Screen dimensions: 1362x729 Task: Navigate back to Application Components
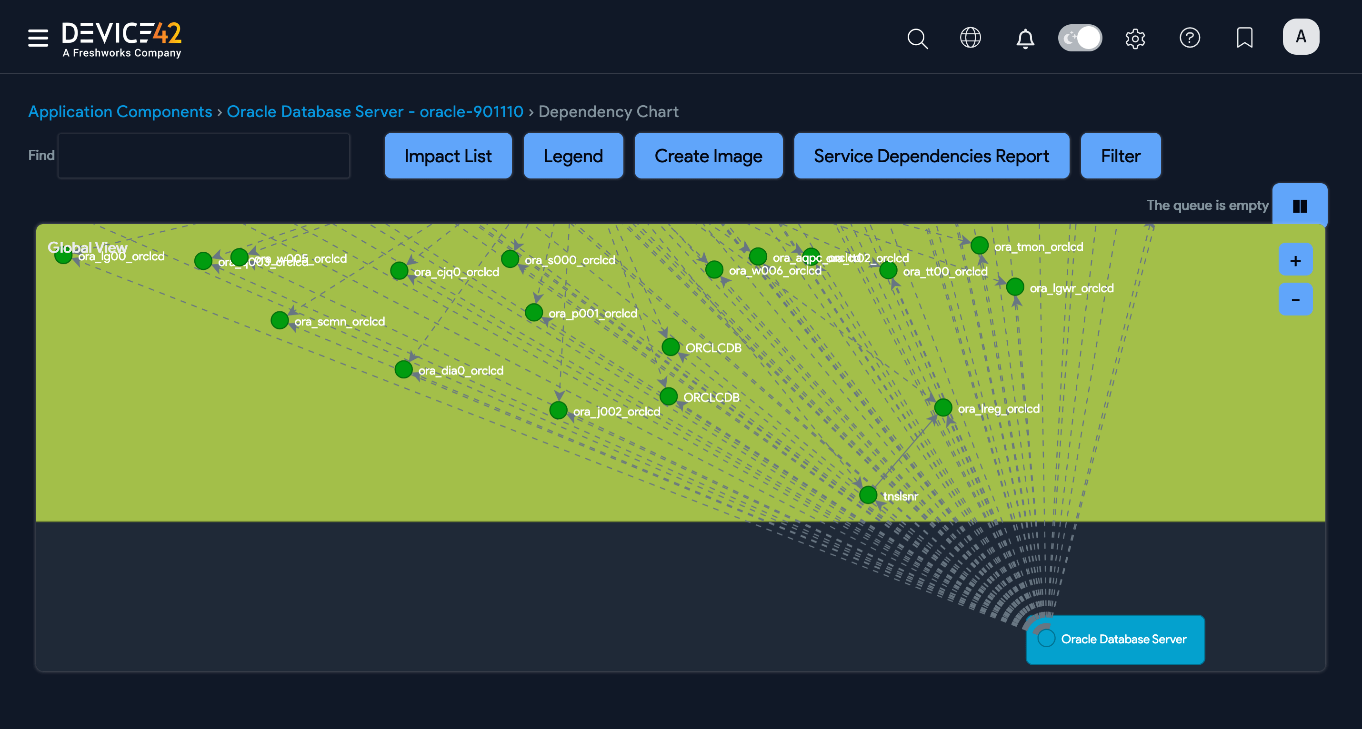120,111
